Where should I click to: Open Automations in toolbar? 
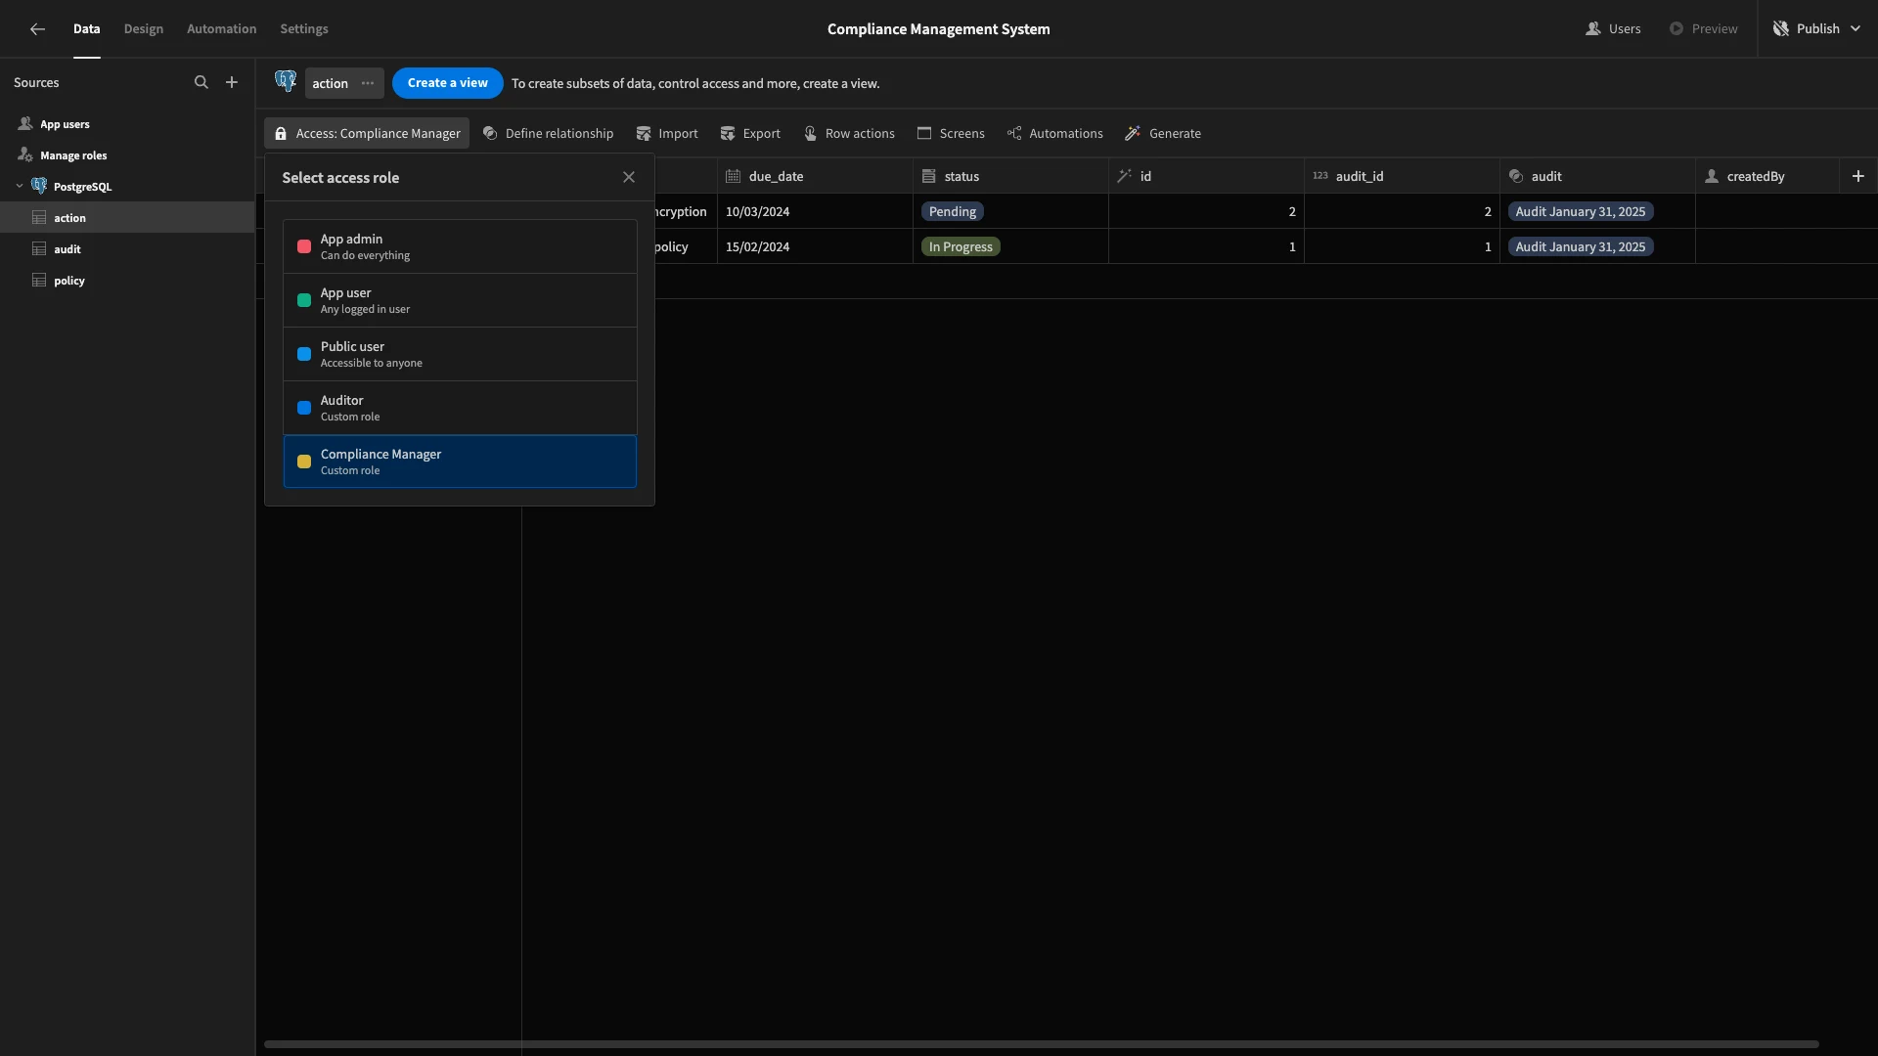click(1054, 134)
